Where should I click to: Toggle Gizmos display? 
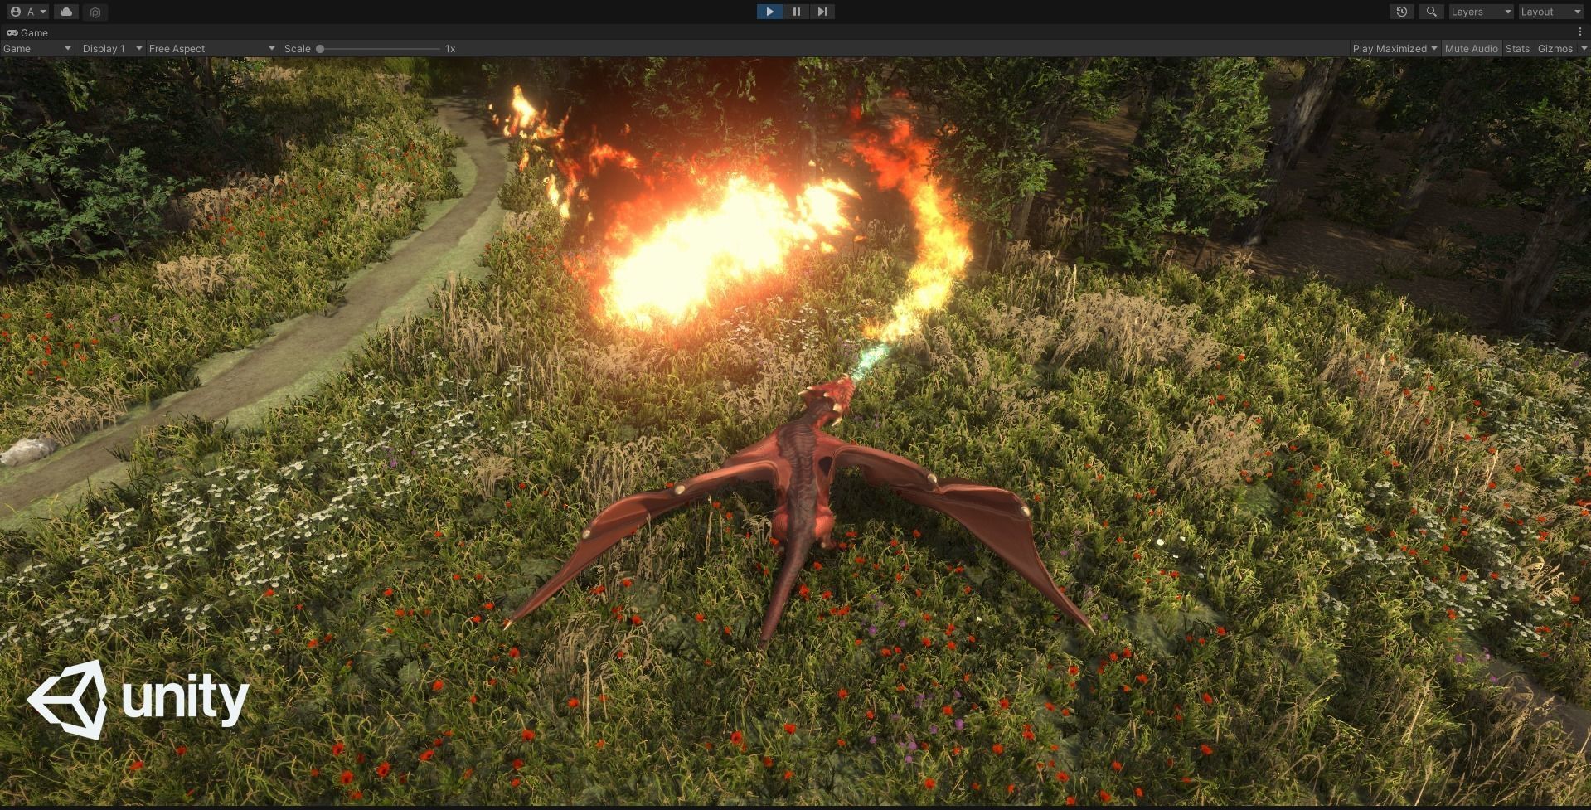(1555, 48)
